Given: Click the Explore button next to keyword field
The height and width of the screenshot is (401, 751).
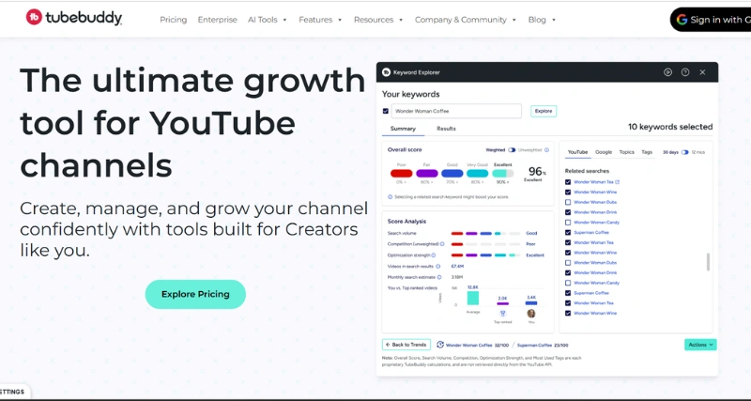Looking at the screenshot, I should point(544,111).
